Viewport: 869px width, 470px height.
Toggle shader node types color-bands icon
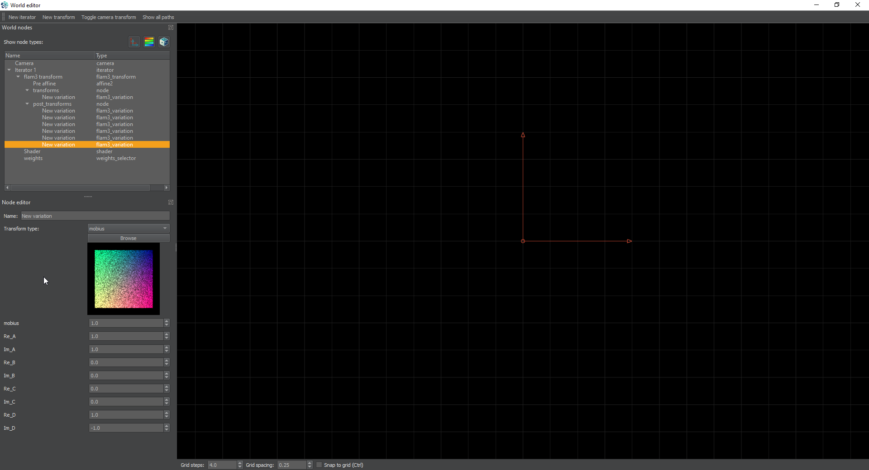[149, 42]
